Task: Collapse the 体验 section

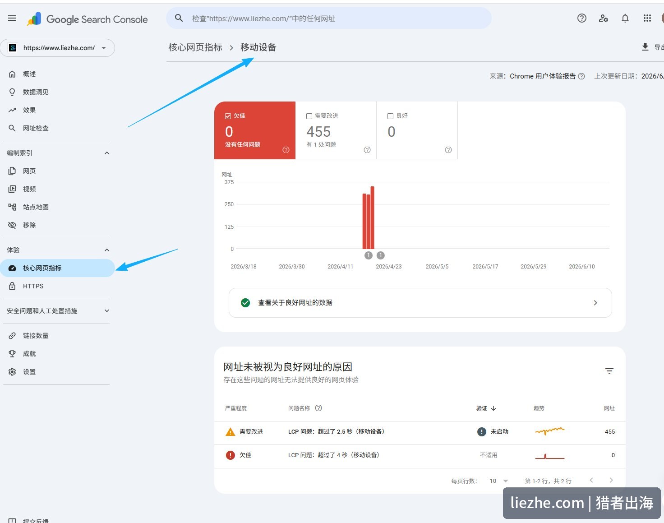Action: pos(107,250)
